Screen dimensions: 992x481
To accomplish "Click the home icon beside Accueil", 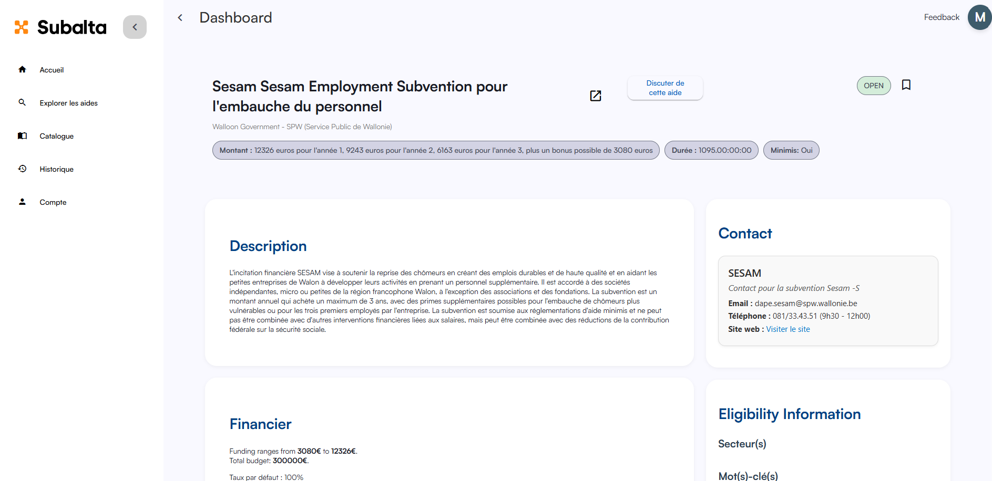I will (22, 69).
